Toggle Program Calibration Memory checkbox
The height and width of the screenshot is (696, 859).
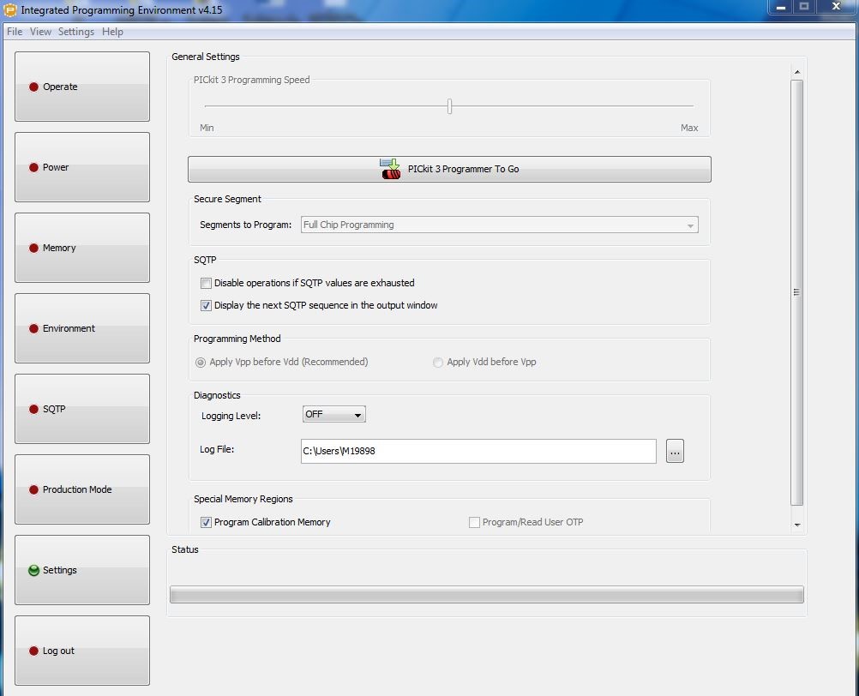click(206, 522)
